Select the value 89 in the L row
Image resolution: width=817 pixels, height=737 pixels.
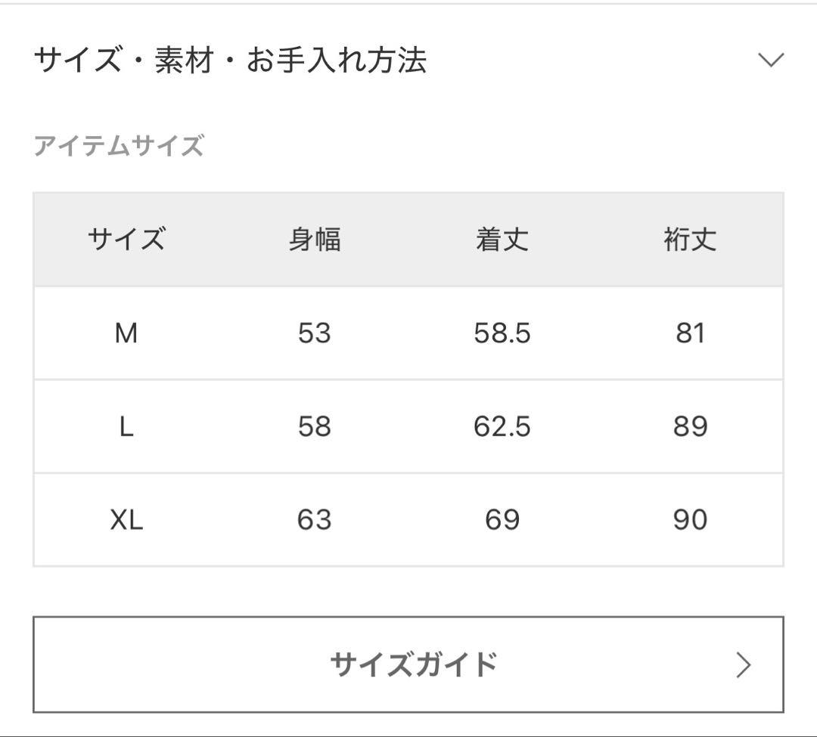click(x=689, y=426)
